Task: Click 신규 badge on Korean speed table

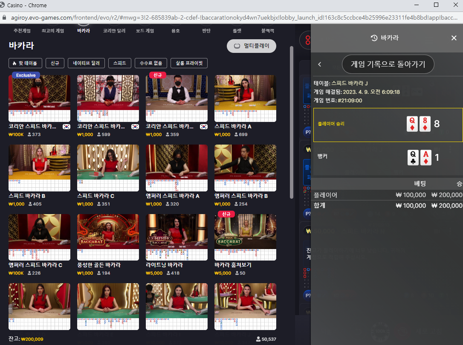Action: pyautogui.click(x=157, y=75)
